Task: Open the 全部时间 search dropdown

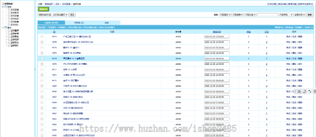Action: (300, 15)
